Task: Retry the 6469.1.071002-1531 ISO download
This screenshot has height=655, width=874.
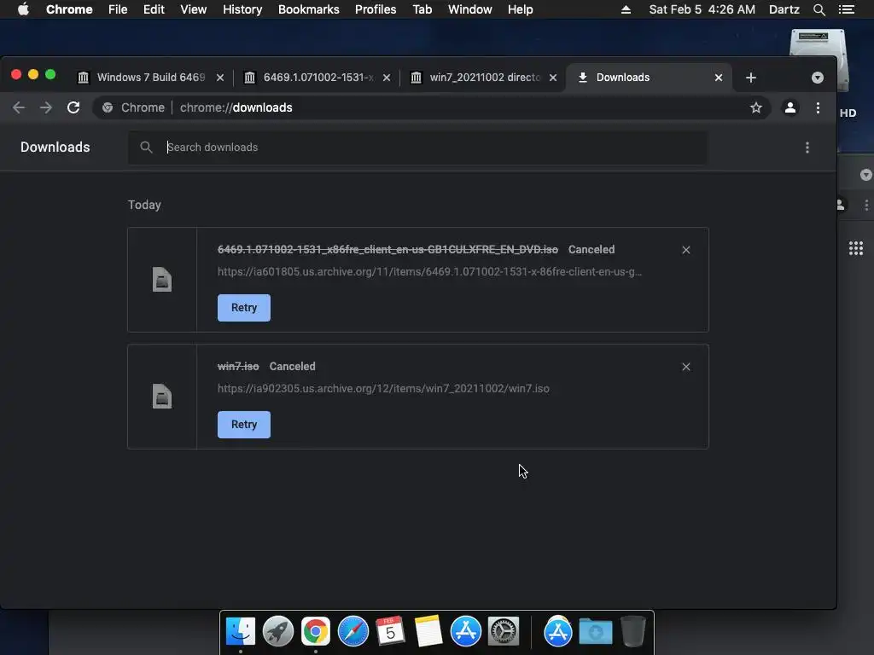Action: [243, 307]
